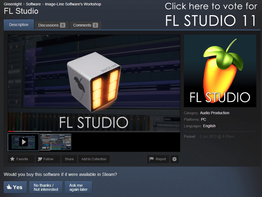The width and height of the screenshot is (262, 197).
Task: Open the gear settings icon menu
Action: coord(174,159)
